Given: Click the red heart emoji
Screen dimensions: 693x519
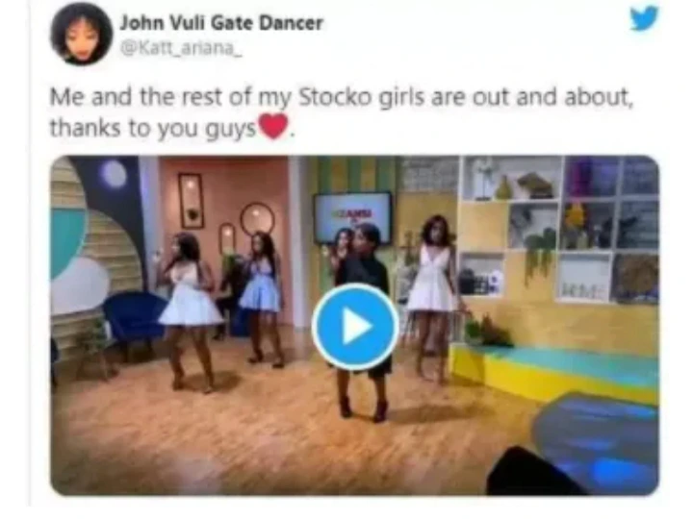Looking at the screenshot, I should [273, 126].
